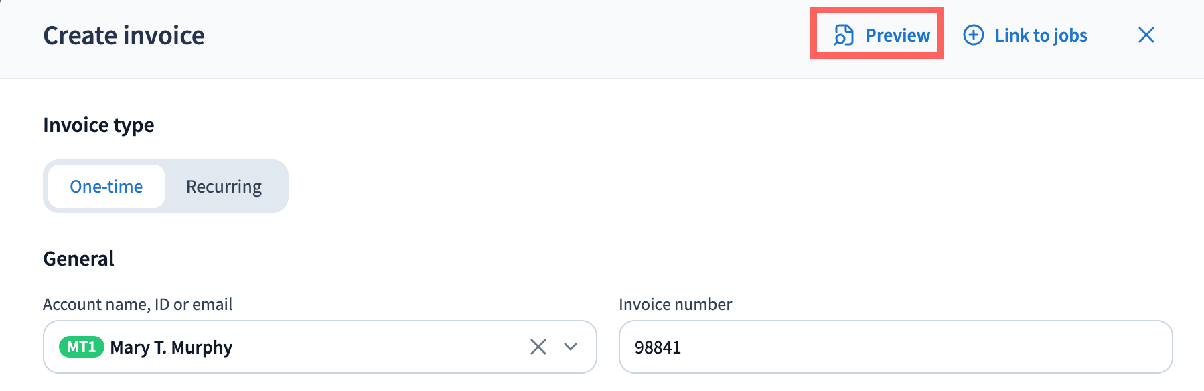Click the "Invoice number" field label
Viewport: 1204px width, 391px height.
tap(675, 305)
